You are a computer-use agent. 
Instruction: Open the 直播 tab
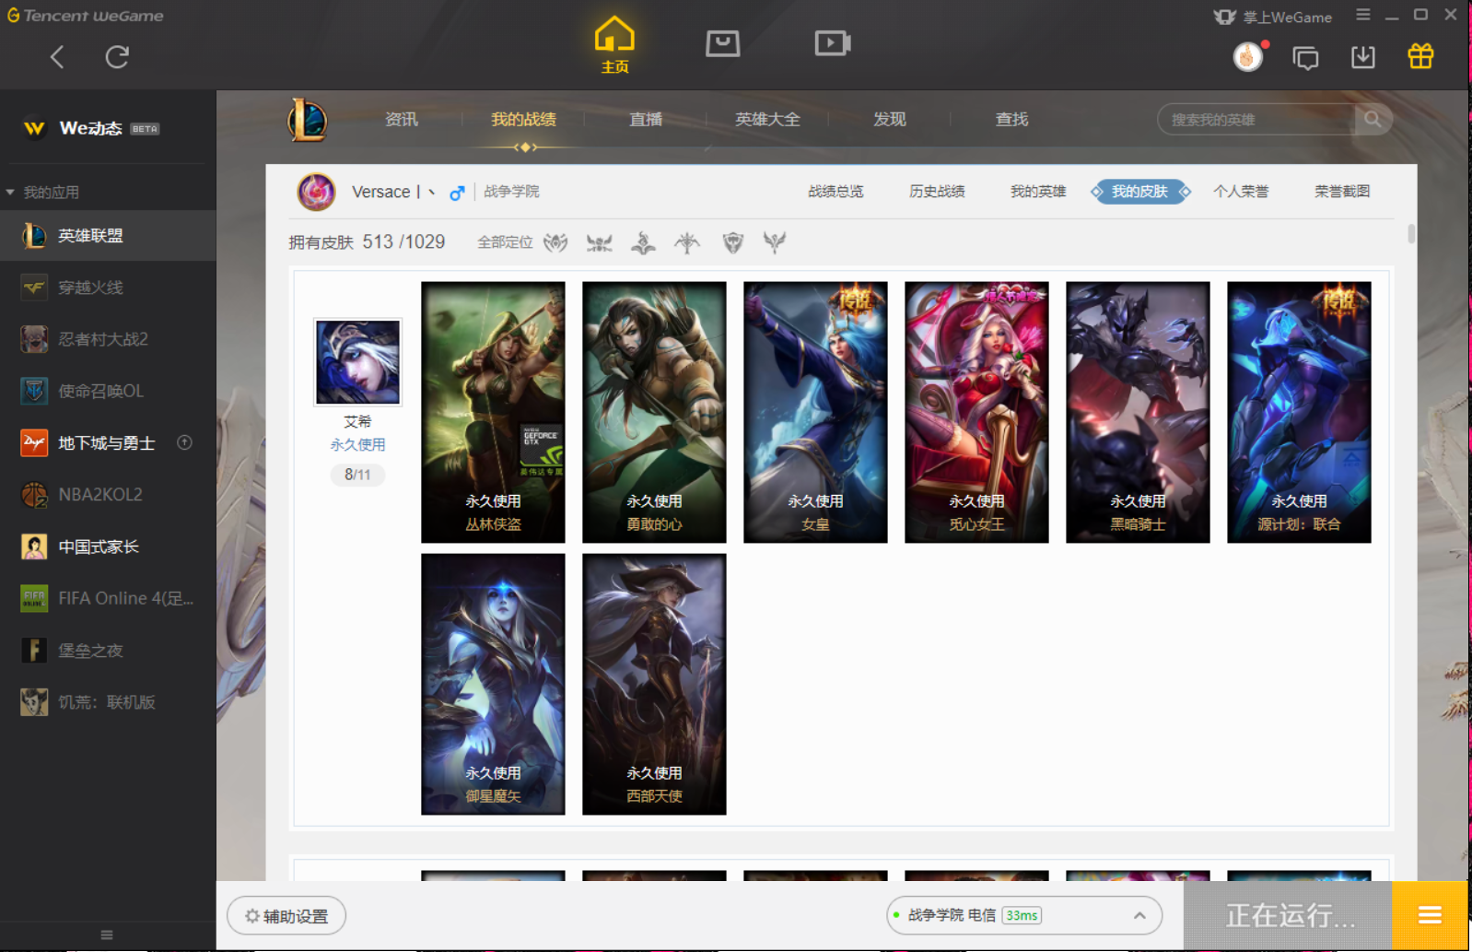click(646, 119)
